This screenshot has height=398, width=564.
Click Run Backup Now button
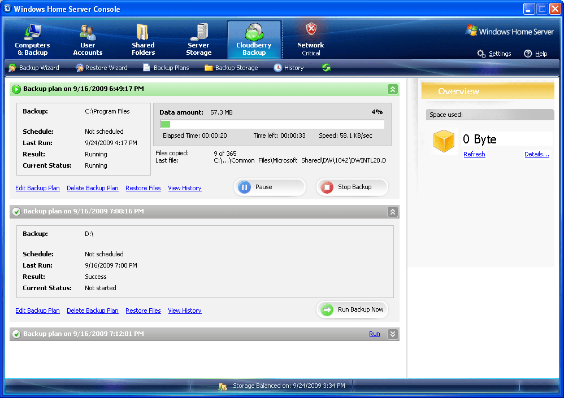tap(352, 309)
